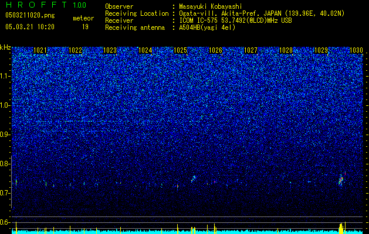Click the 0.9 kHz axis label

point(5,135)
